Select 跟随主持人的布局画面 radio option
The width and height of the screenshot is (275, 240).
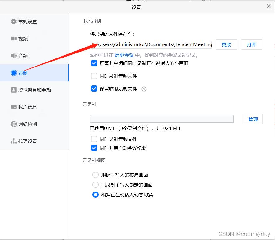96,175
